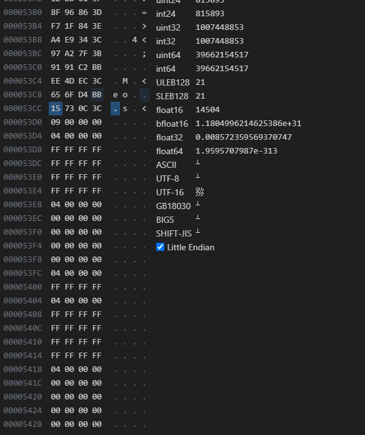Click the float32 value 0.008572359569370747
The image size is (365, 435).
tap(243, 137)
